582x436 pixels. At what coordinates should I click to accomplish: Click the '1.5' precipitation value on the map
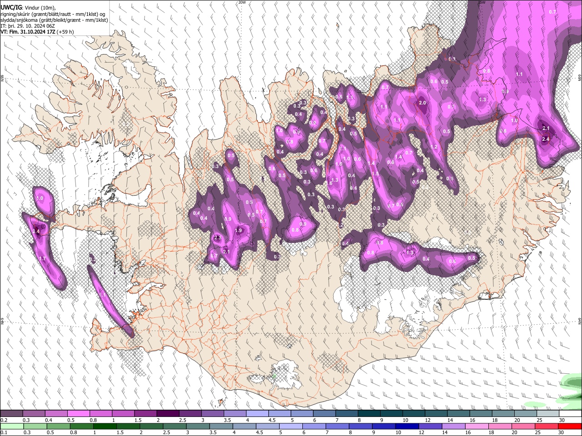(x=376, y=174)
